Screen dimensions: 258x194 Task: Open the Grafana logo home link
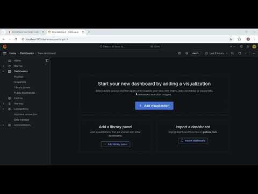(5, 47)
